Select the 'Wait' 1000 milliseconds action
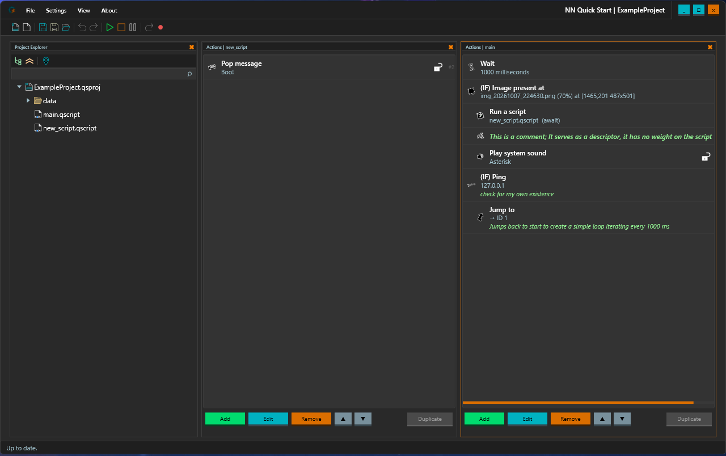 (589, 67)
